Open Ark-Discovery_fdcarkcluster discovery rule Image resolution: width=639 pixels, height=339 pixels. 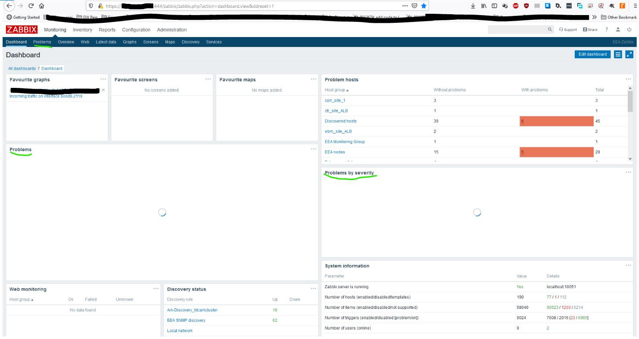point(192,310)
